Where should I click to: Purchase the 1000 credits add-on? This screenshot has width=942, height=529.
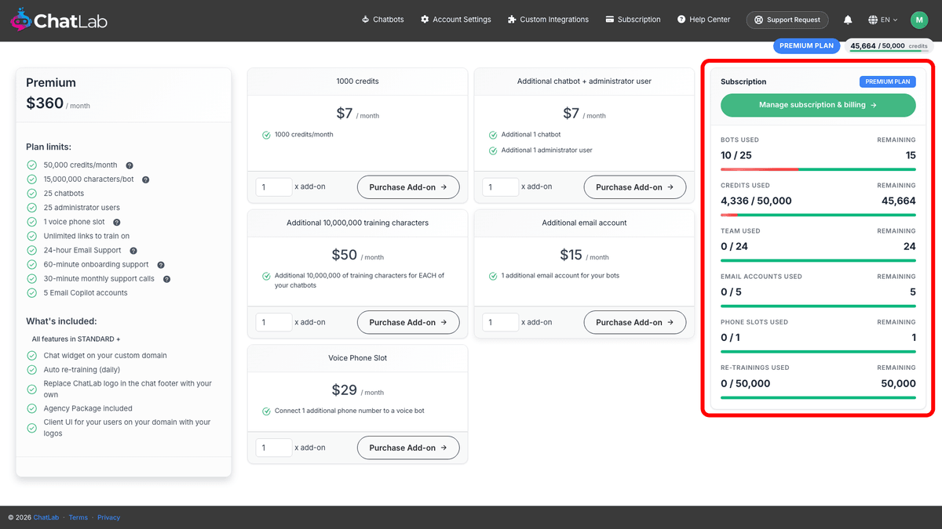[x=408, y=187]
